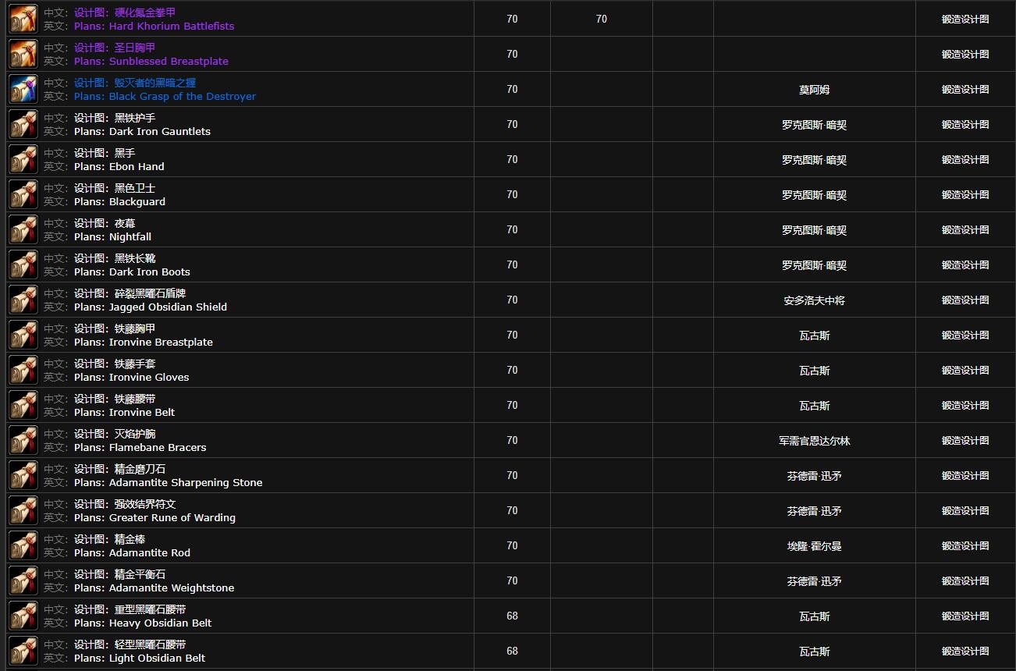Viewport: 1016px width, 671px height.
Task: Select Plans: Heavy Obsidian Belt link
Action: [143, 623]
